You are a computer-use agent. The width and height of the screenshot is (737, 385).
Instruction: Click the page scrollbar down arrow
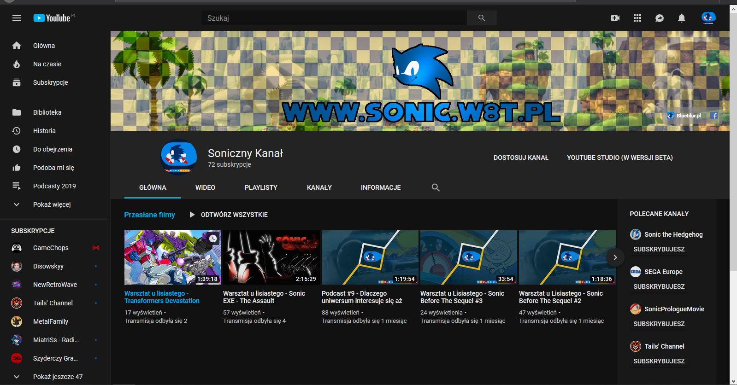[x=733, y=381]
